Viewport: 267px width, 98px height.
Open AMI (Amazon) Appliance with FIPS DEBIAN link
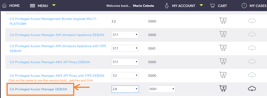click(58, 48)
